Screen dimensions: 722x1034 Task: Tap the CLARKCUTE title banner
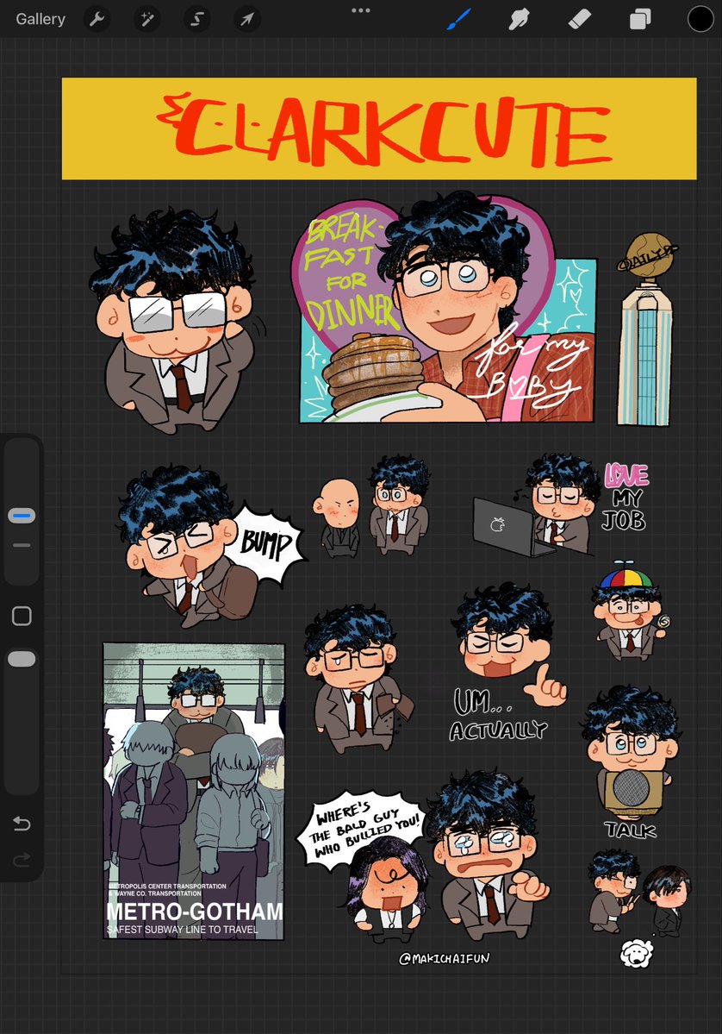[x=379, y=128]
